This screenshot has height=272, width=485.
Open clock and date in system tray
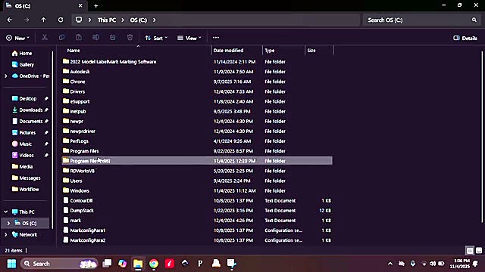click(460, 264)
